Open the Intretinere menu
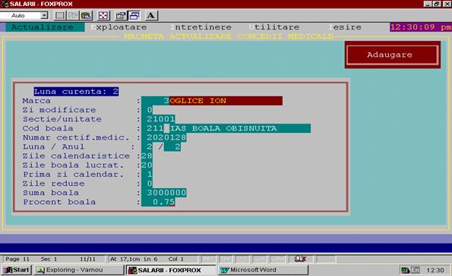 201,27
